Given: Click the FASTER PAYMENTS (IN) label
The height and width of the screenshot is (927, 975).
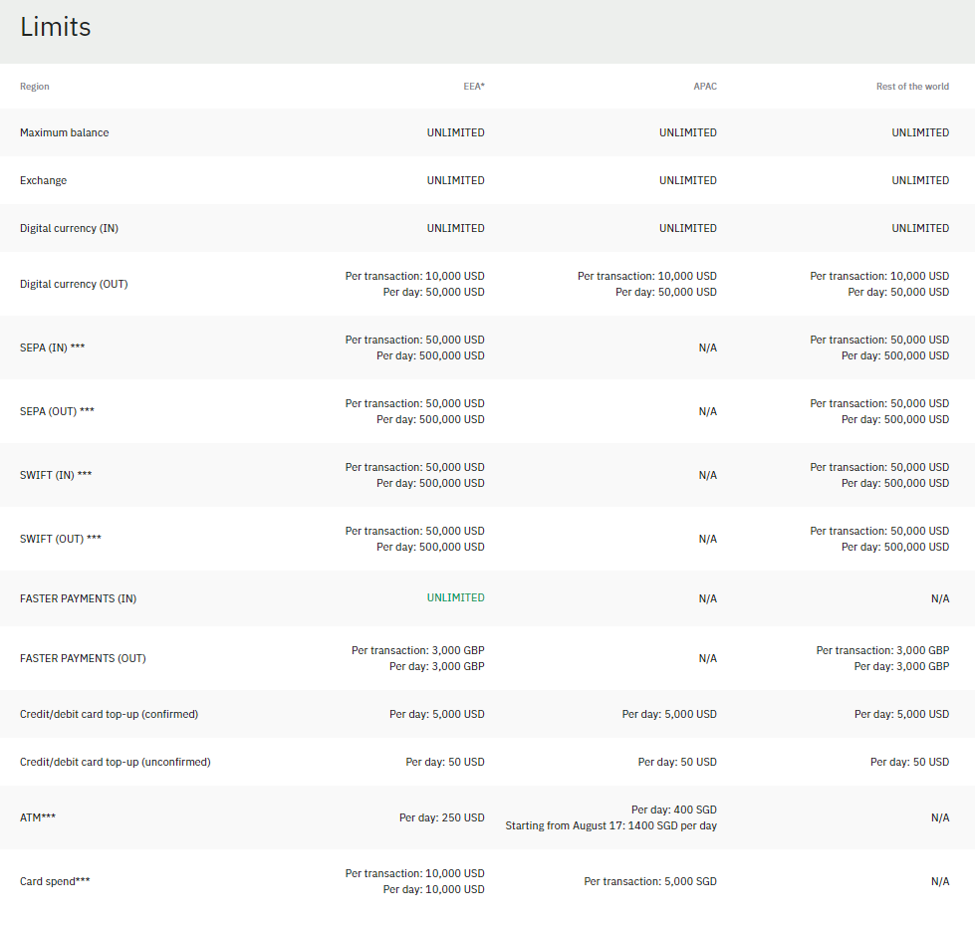Looking at the screenshot, I should point(78,598).
